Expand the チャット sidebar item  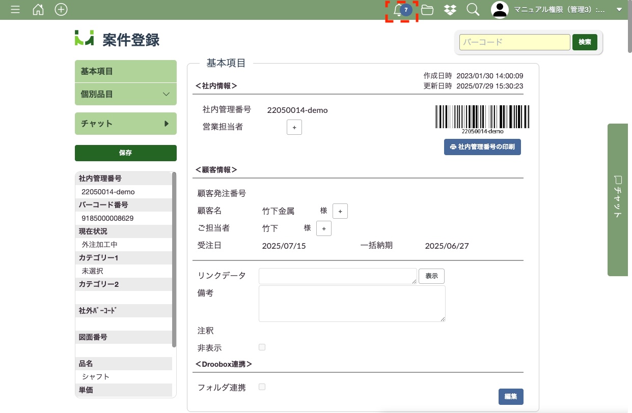tap(125, 124)
